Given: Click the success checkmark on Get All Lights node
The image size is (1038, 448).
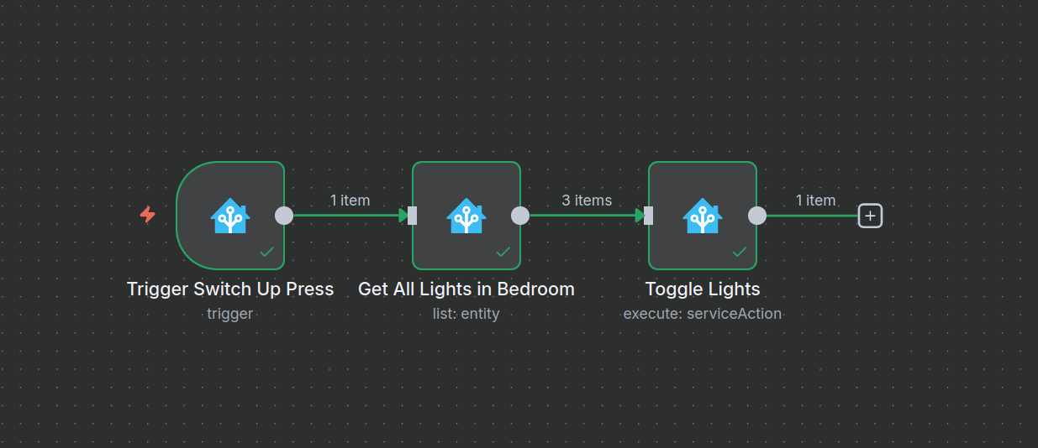Looking at the screenshot, I should coord(503,251).
